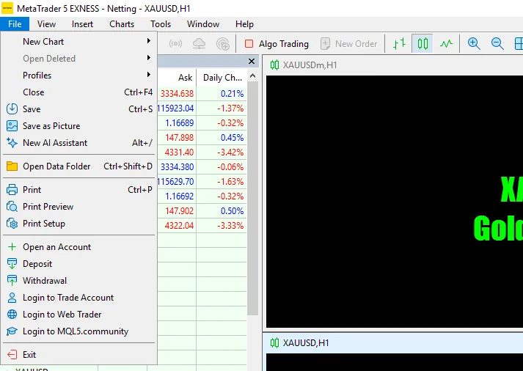The image size is (523, 371).
Task: Click the red Exit icon
Action: click(x=12, y=355)
